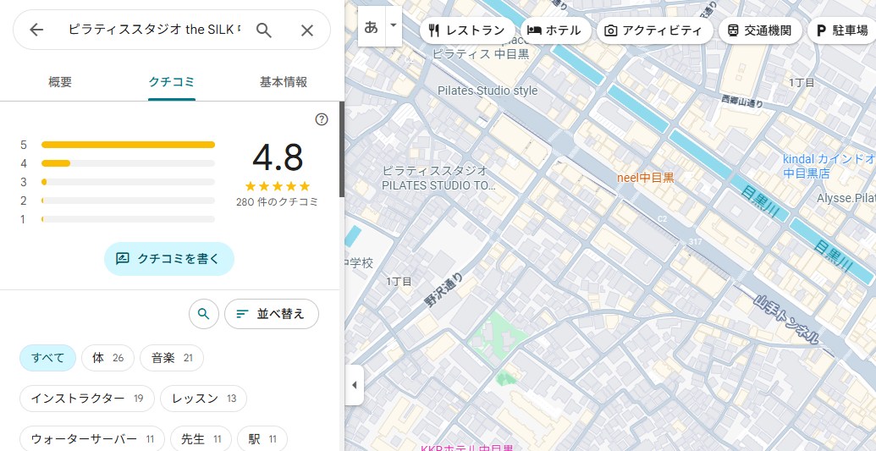Click the magnifier search icon in search box
Viewport: 876px width, 451px height.
264,30
